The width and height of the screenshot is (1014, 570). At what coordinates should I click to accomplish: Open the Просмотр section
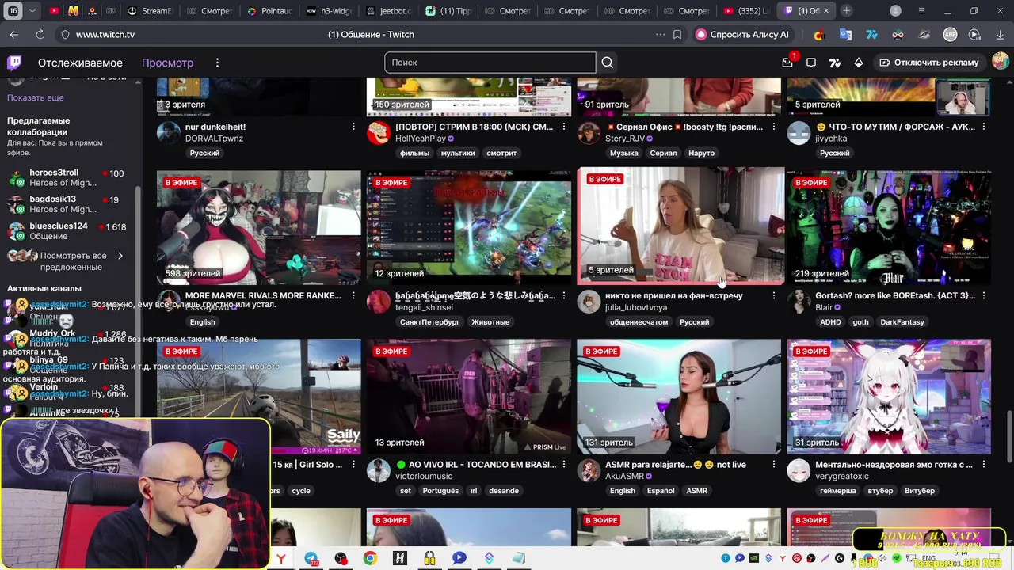pyautogui.click(x=167, y=63)
